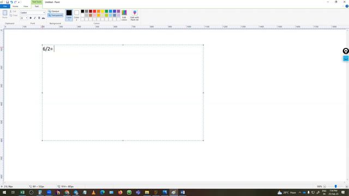Image resolution: width=349 pixels, height=196 pixels.
Task: Toggle Underline text formatting
Action: [x=39, y=18]
